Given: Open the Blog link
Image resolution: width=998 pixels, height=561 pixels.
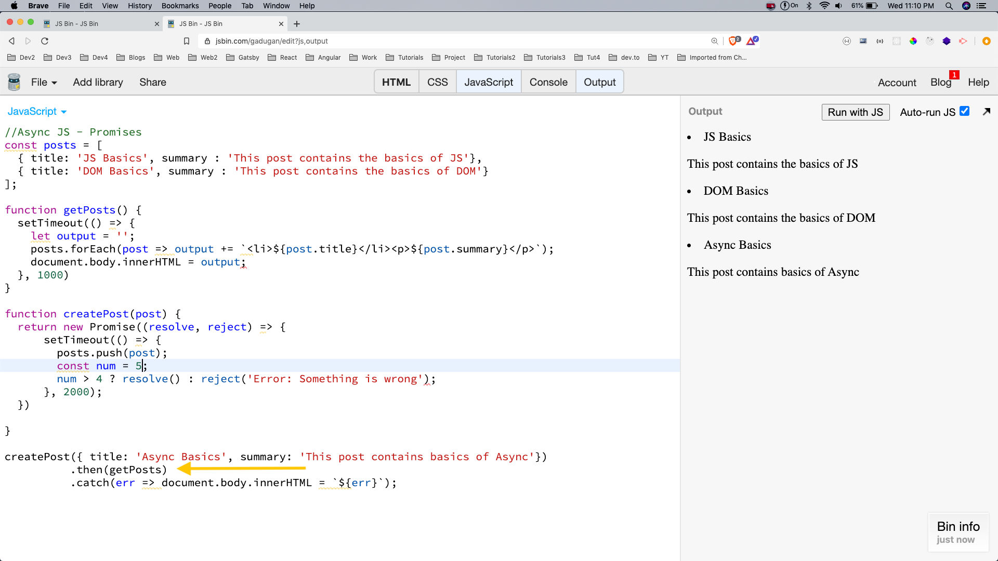Looking at the screenshot, I should coord(940,83).
